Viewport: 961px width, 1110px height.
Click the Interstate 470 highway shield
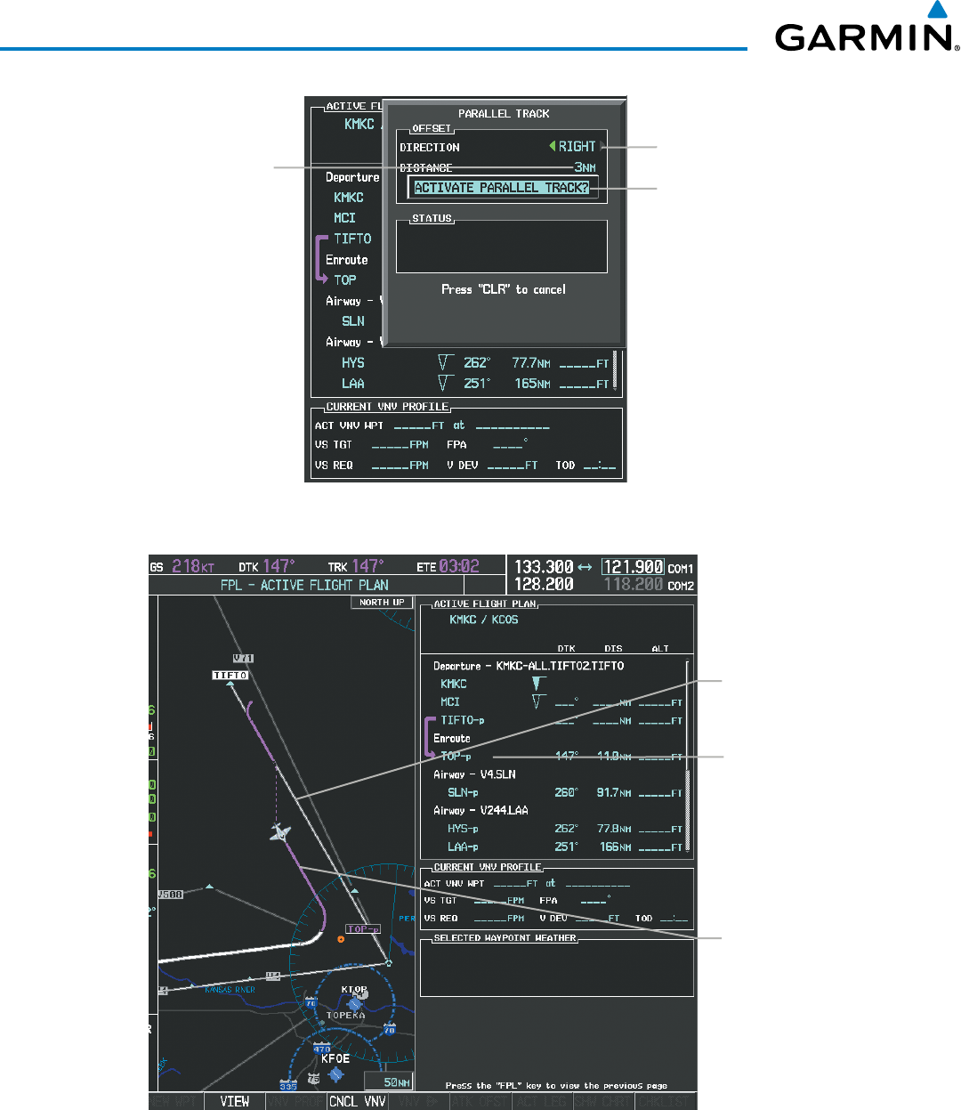point(322,1049)
